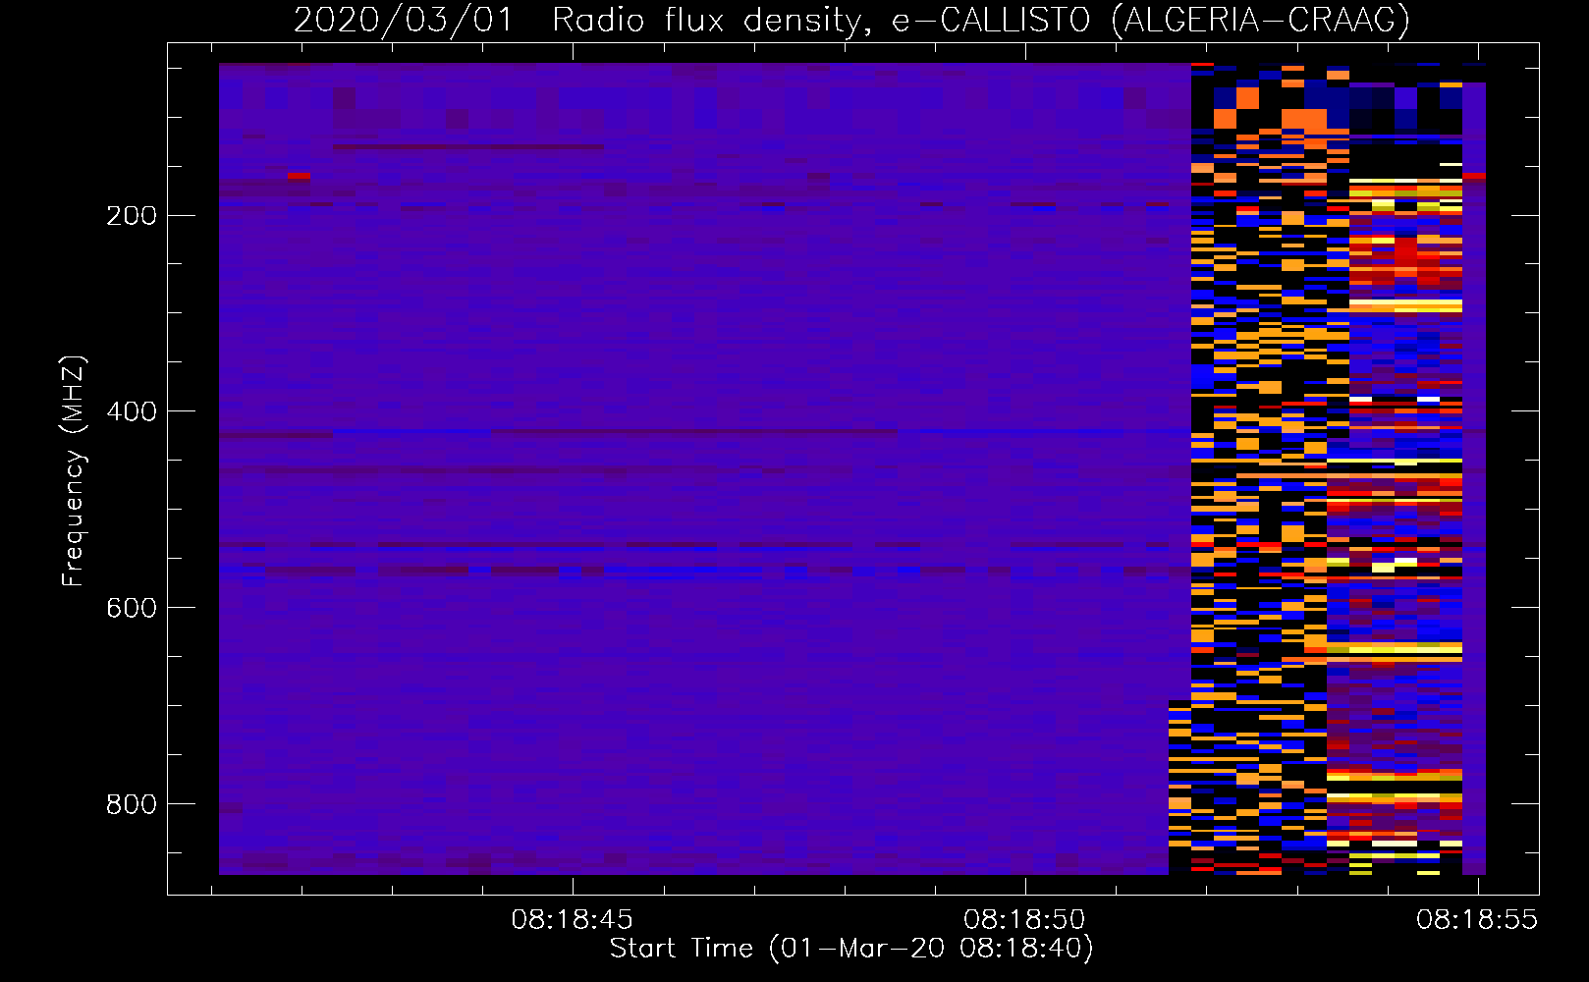Click the plot title text "Radio flux density, e-CALLISTO (ALGERIA-CRAAG)"

[981, 21]
